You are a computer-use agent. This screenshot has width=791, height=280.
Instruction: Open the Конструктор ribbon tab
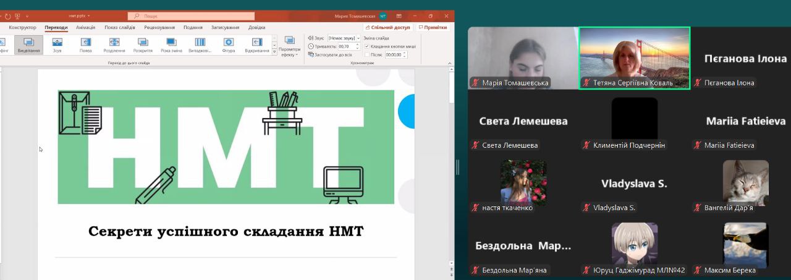[22, 27]
